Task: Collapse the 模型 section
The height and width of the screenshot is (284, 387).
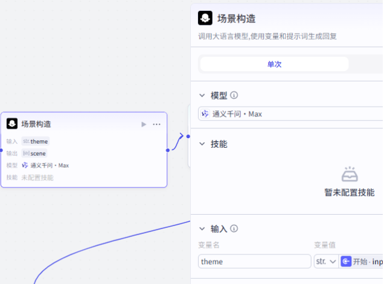Action: pos(202,95)
